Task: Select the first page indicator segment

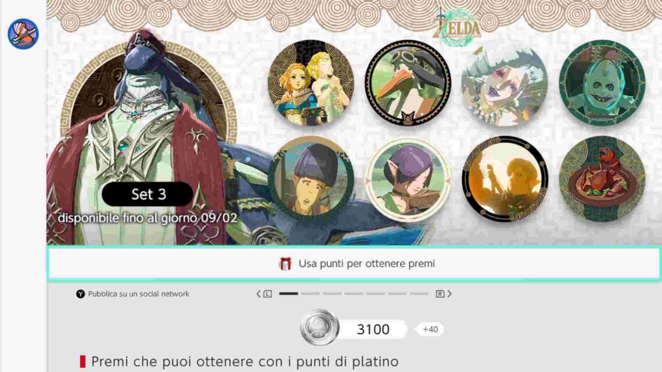Action: [x=289, y=294]
